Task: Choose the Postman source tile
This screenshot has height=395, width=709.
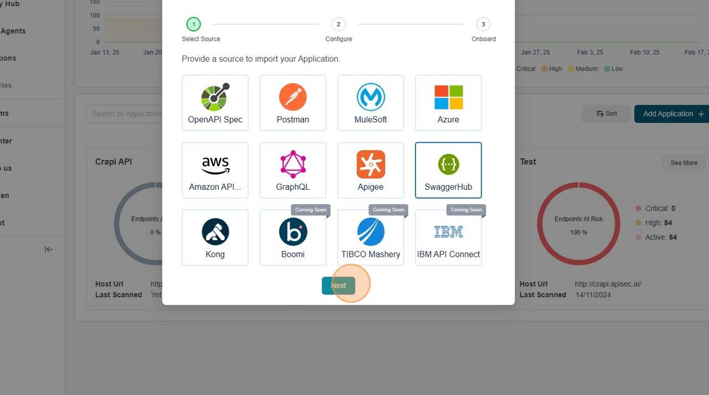Action: (x=292, y=98)
